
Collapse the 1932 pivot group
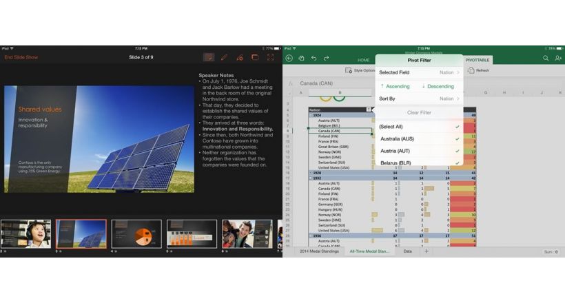tap(311, 178)
